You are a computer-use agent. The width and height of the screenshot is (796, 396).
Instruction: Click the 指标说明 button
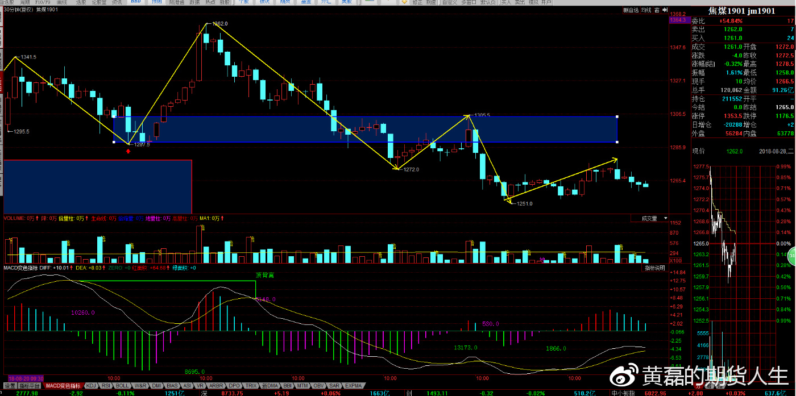(654, 268)
